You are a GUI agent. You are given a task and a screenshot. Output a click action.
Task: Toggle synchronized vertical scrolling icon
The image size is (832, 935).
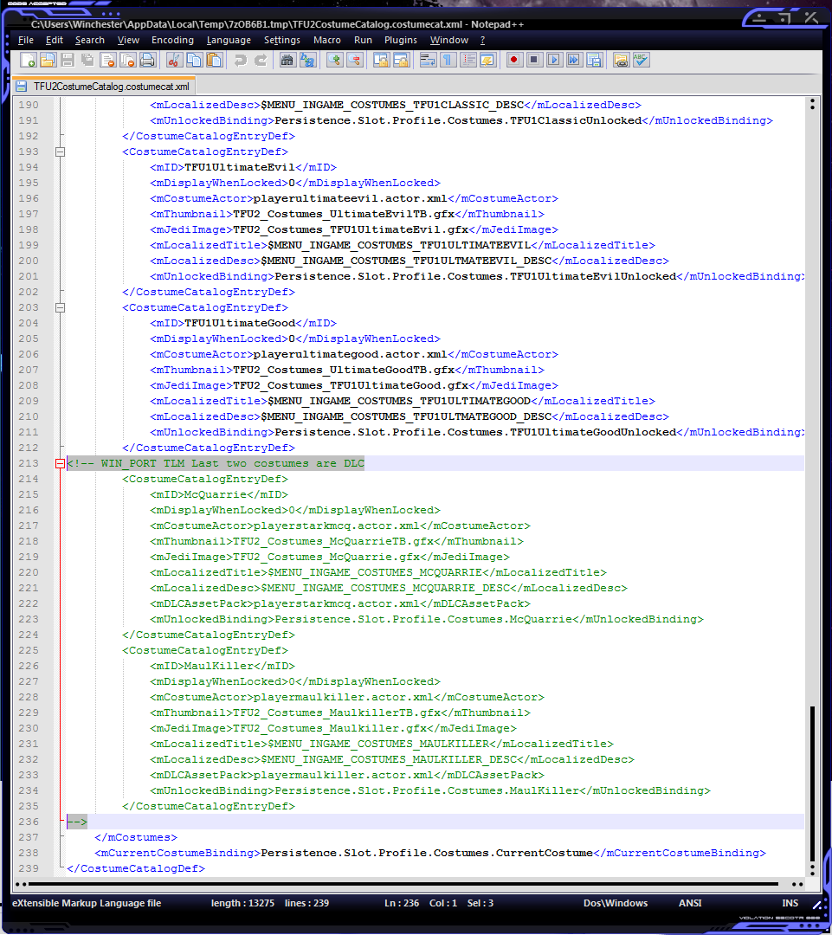[x=381, y=60]
